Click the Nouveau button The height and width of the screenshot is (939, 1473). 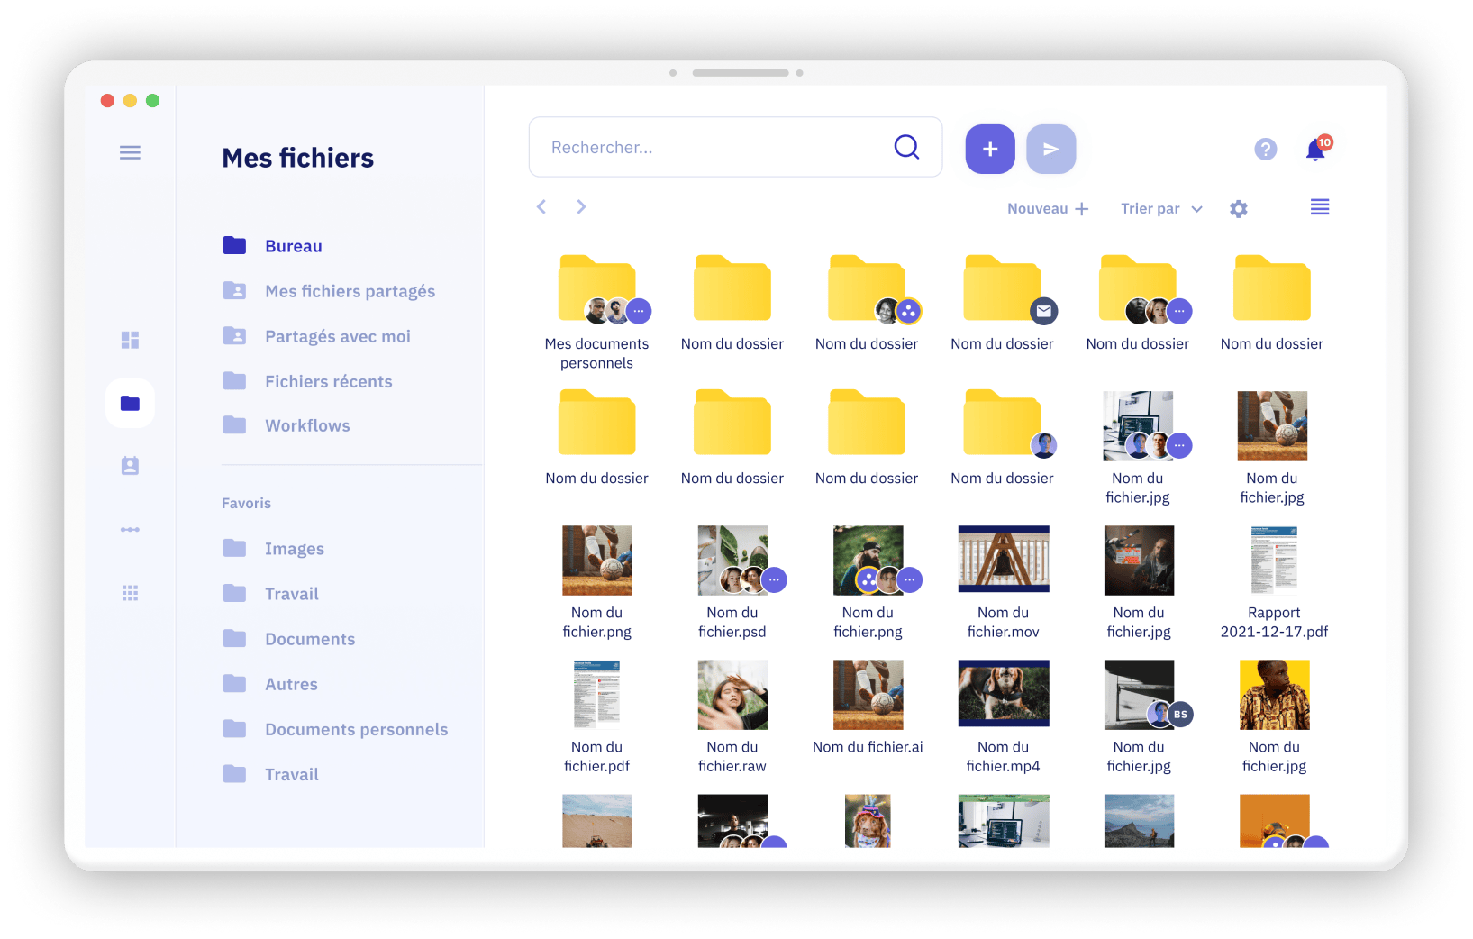[1048, 209]
